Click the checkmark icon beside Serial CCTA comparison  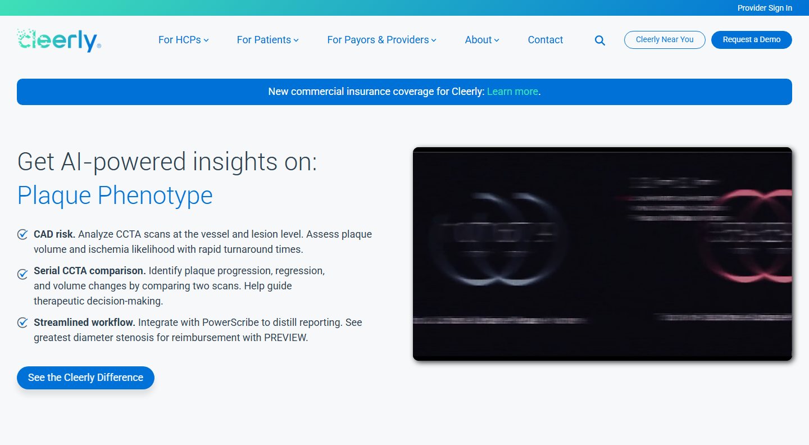[22, 274]
